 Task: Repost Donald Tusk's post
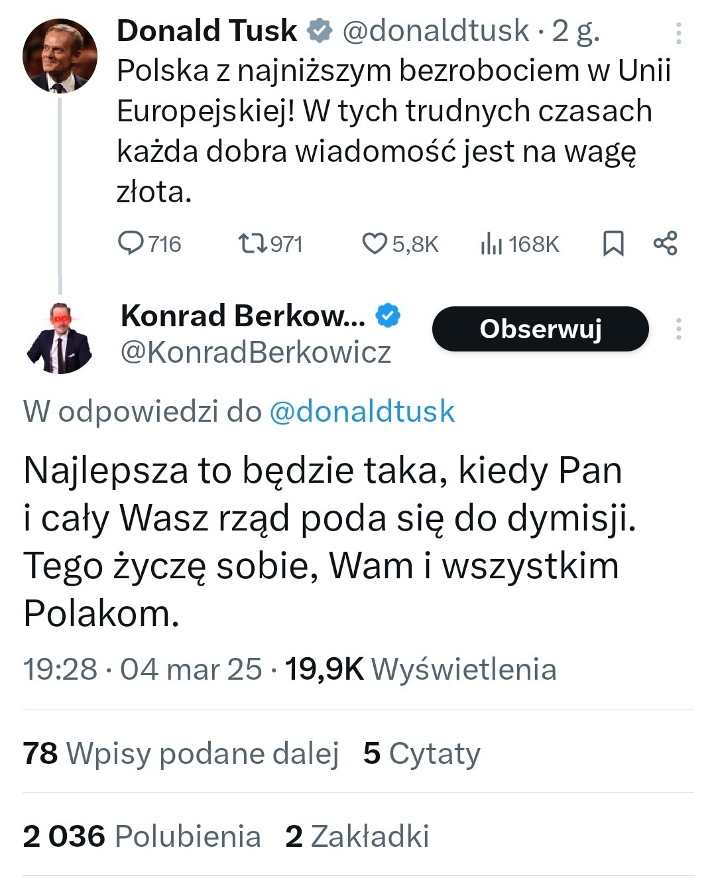253,243
